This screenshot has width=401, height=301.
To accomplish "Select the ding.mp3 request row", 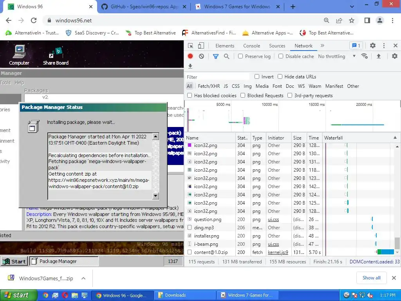I will pos(290,228).
